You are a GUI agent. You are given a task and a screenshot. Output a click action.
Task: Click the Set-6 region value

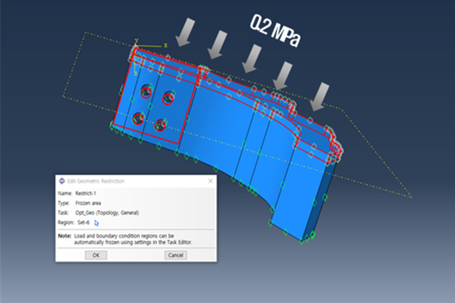pyautogui.click(x=85, y=223)
